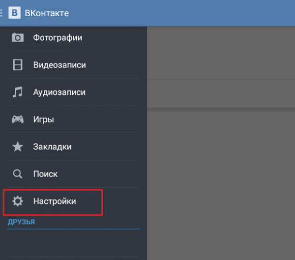The width and height of the screenshot is (295, 260).
Task: Open the Фотографии menu item
Action: coord(73,38)
